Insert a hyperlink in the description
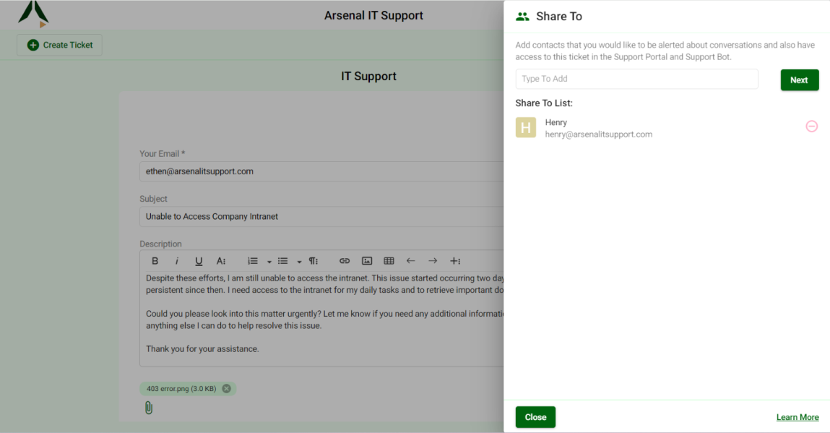The image size is (830, 433). click(x=345, y=261)
